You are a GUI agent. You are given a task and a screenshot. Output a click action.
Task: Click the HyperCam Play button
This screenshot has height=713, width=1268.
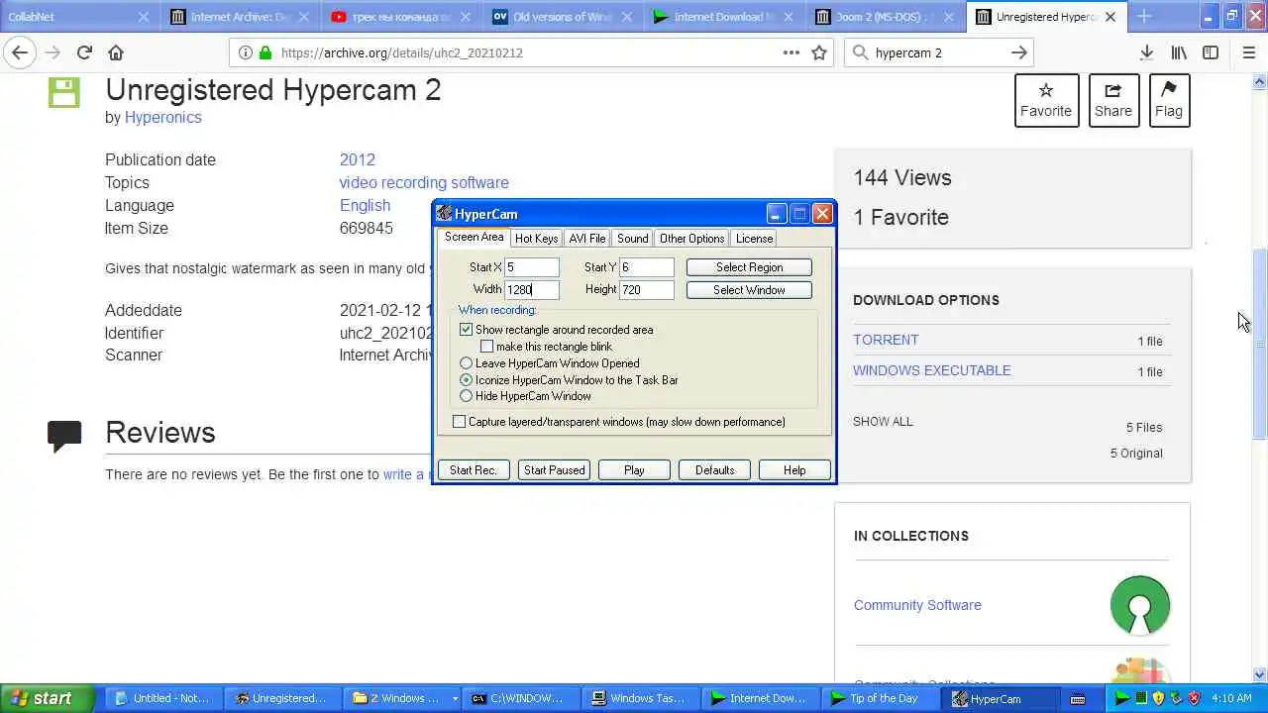pos(634,470)
